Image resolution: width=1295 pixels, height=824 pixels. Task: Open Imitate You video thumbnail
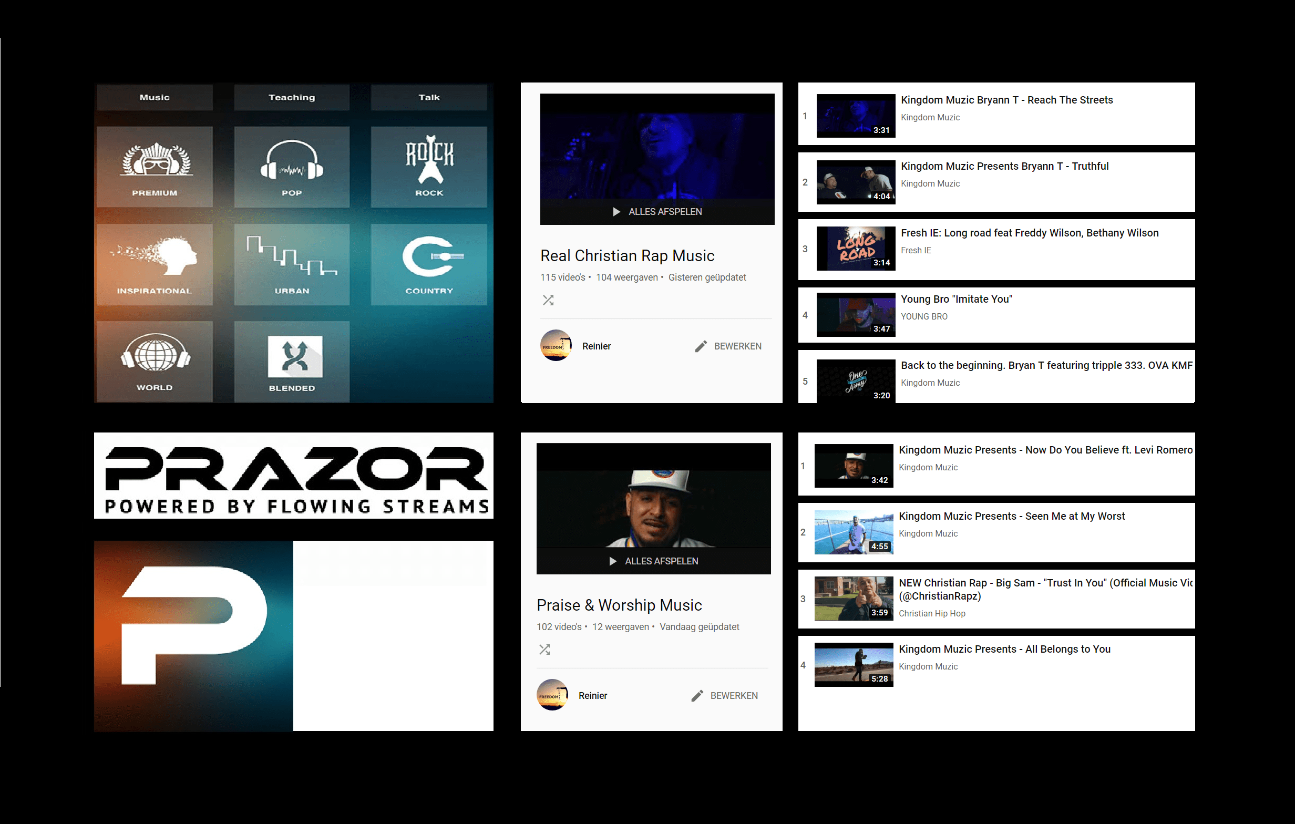(x=856, y=315)
